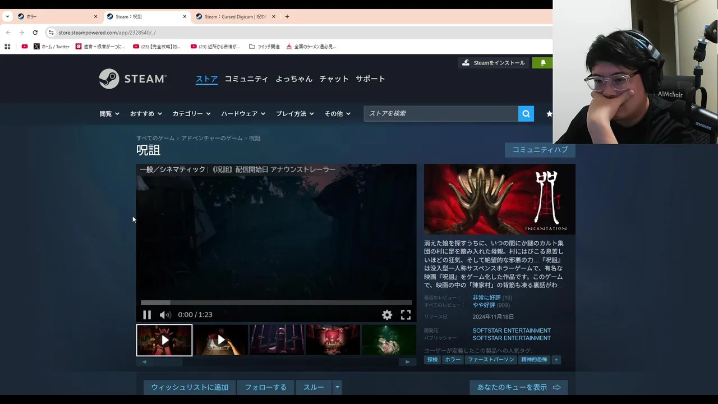The width and height of the screenshot is (718, 404).
Task: Click the アドベンチャーのゲーム breadcrumb link
Action: 212,138
